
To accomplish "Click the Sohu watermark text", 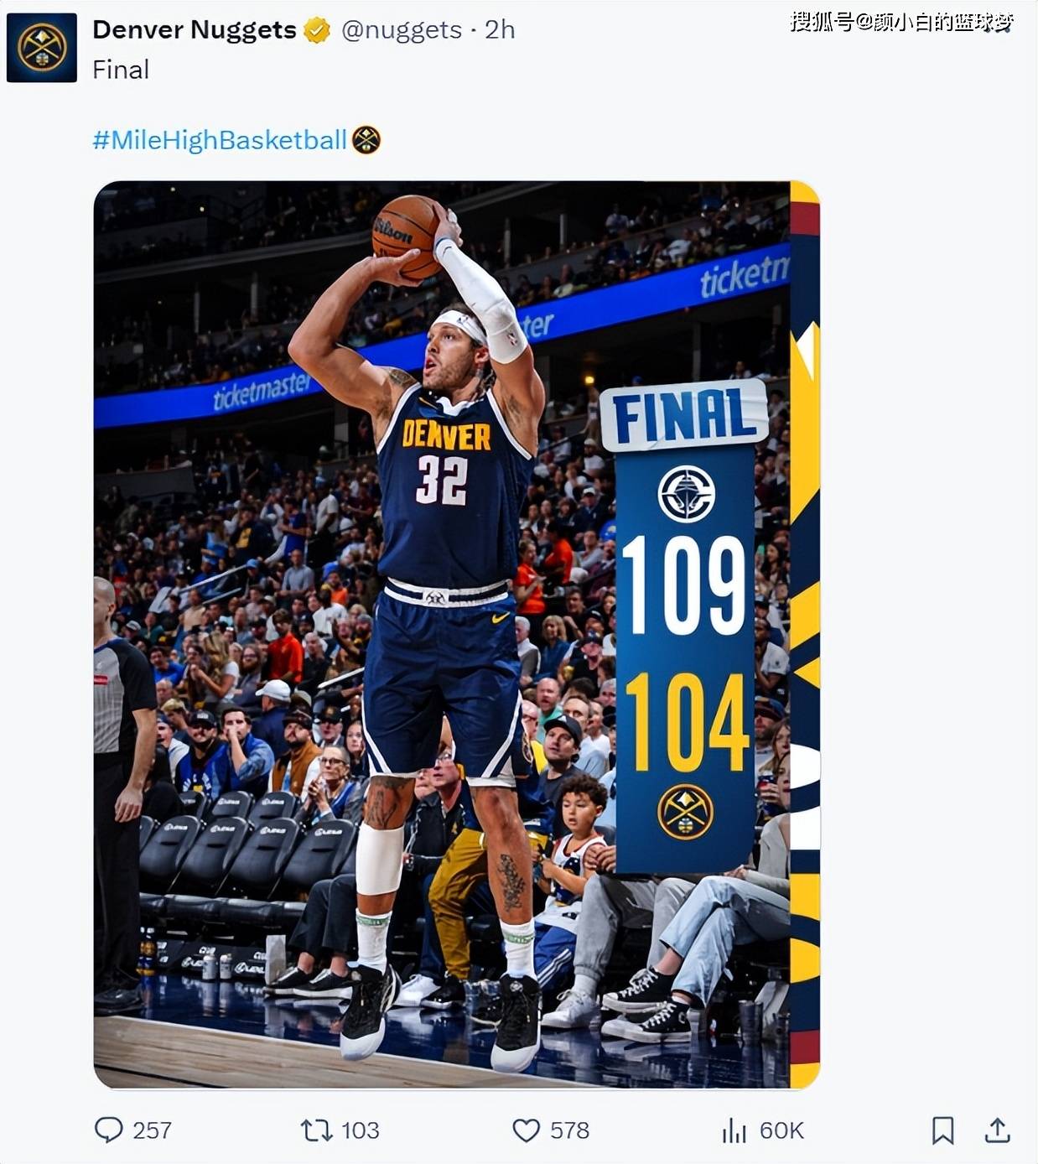I will [x=902, y=22].
